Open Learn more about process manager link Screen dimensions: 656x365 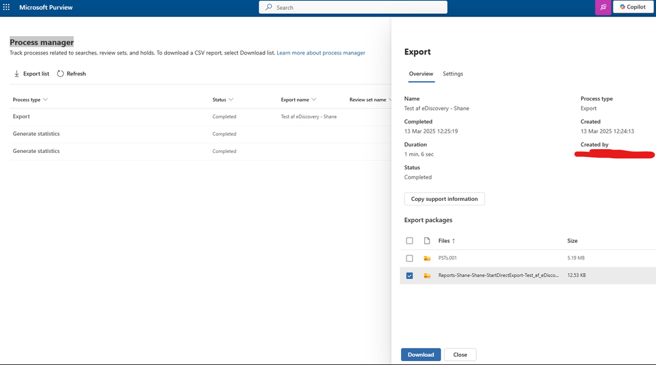click(x=321, y=53)
